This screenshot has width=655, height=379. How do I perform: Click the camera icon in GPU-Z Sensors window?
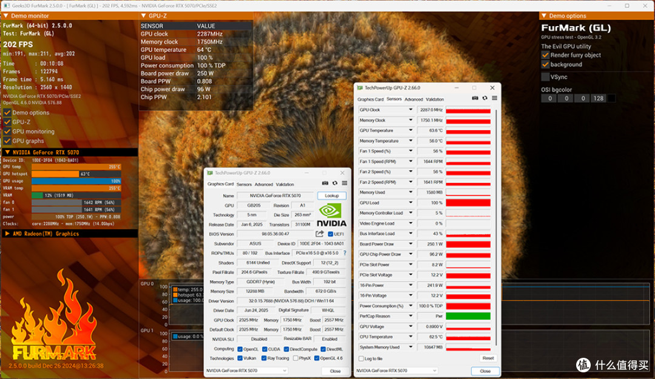pyautogui.click(x=475, y=98)
